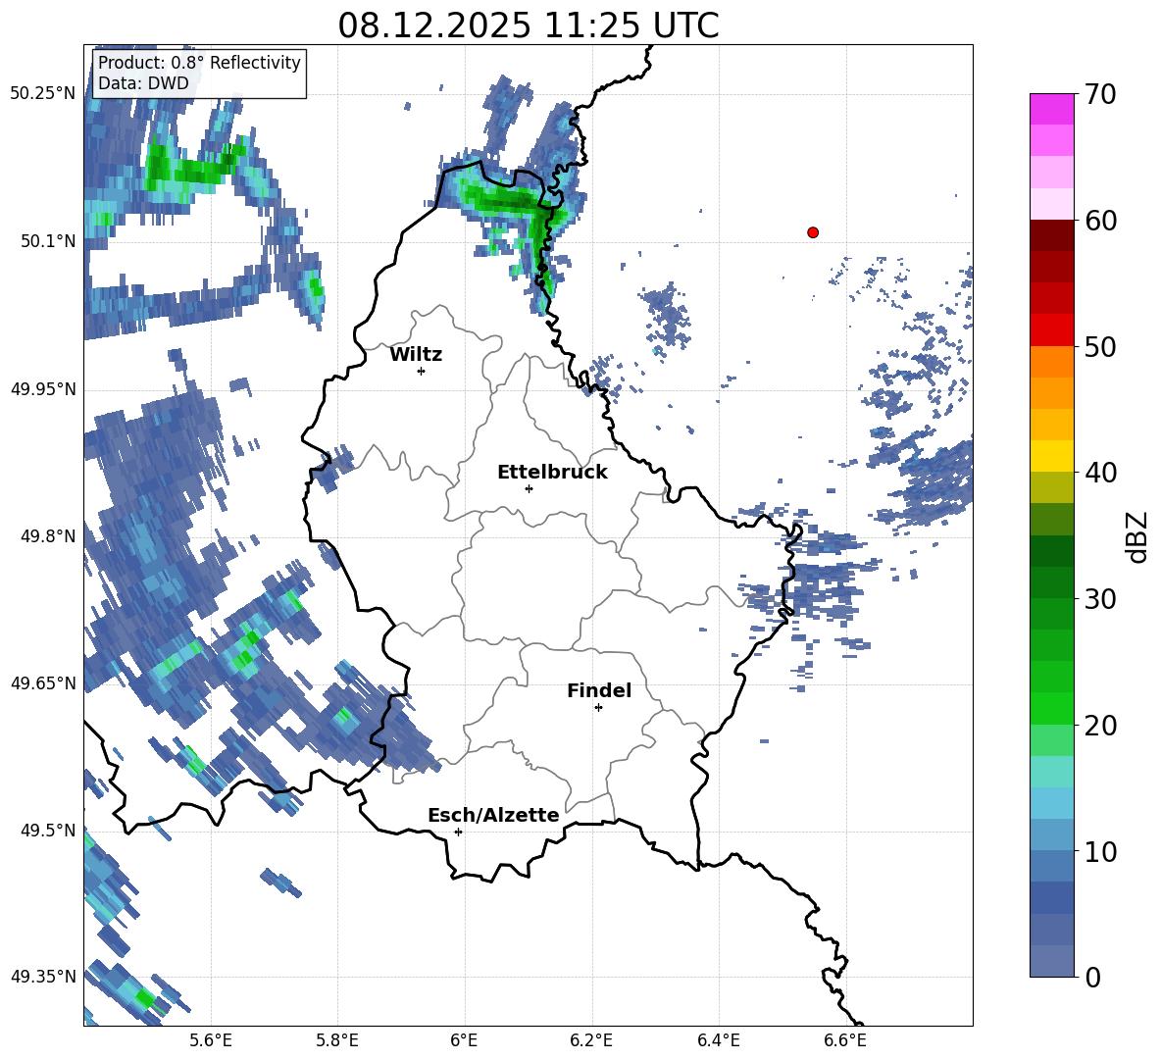Click the light blue colorbar segment above 10
Viewport: 1161px width, 1060px height.
pos(1051,803)
